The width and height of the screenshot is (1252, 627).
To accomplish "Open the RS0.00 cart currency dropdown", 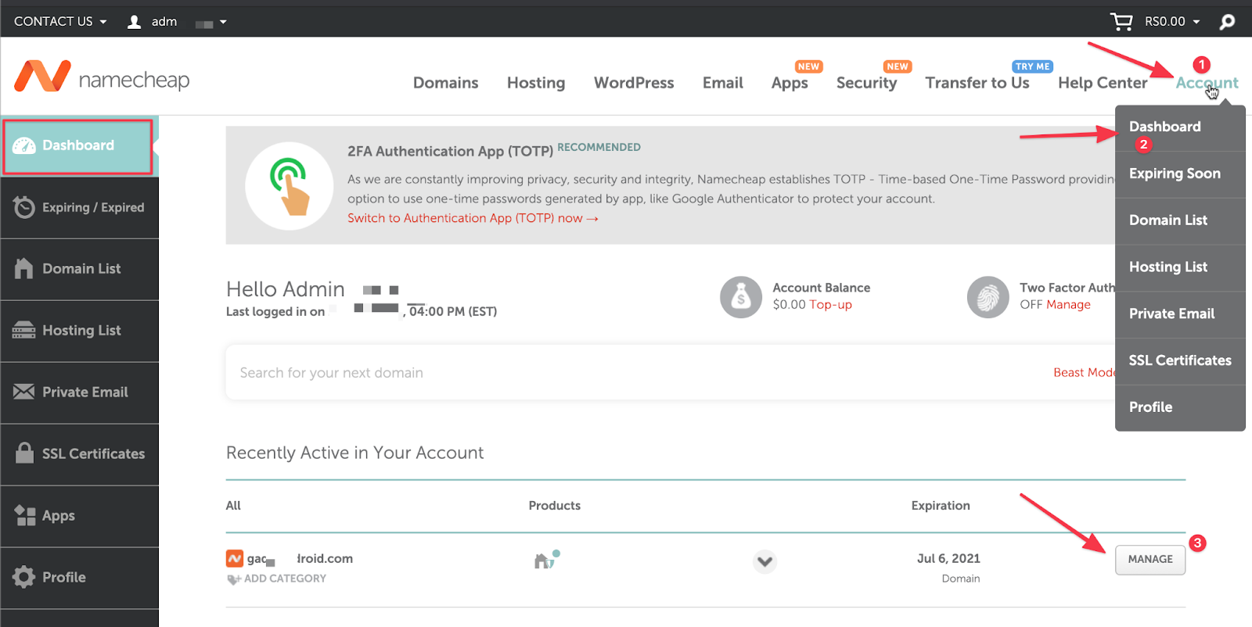I will coord(1171,22).
